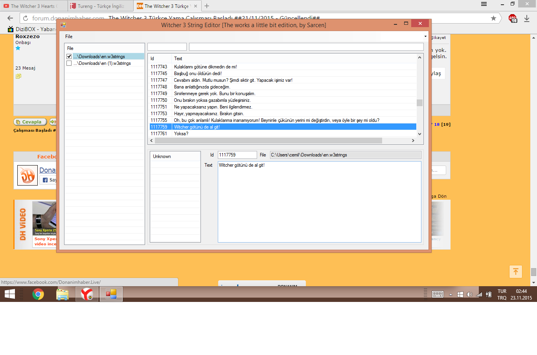Viewport: 537px width, 355px height.
Task: Select row 1117751 Ne yapacaksanız yapın.
Action: [x=283, y=107]
